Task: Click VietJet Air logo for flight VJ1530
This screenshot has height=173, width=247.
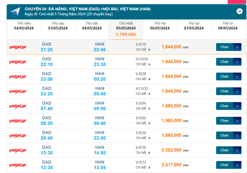Action: click(18, 62)
